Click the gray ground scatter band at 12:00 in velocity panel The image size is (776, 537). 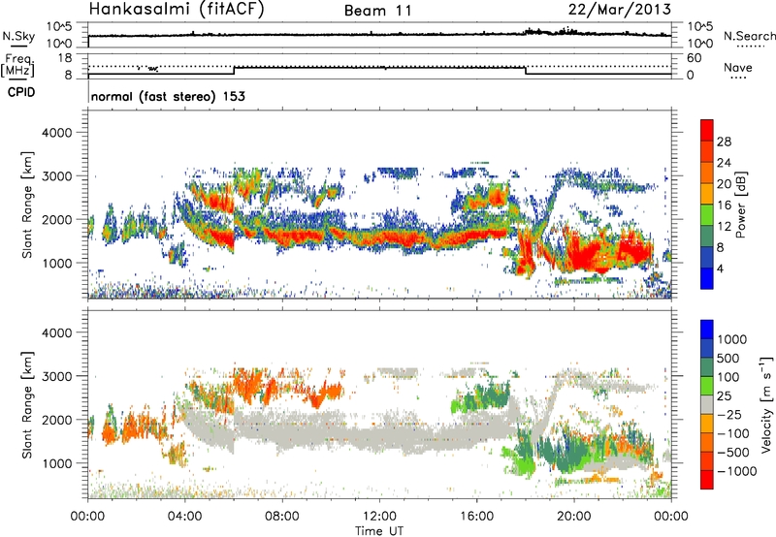click(x=379, y=434)
